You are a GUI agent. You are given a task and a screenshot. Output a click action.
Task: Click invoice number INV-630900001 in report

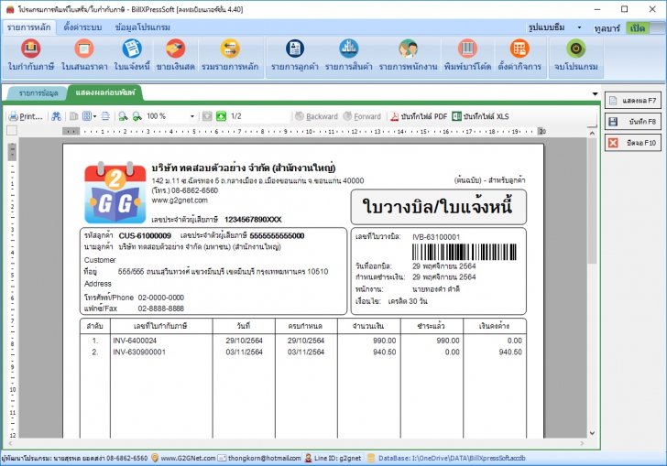pyautogui.click(x=139, y=352)
